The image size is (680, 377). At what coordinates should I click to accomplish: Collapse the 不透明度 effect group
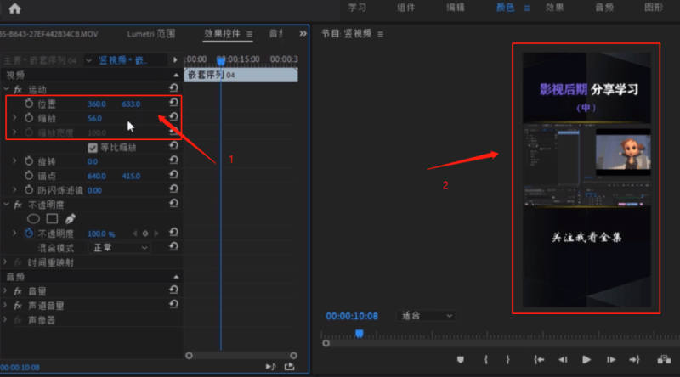(x=6, y=205)
